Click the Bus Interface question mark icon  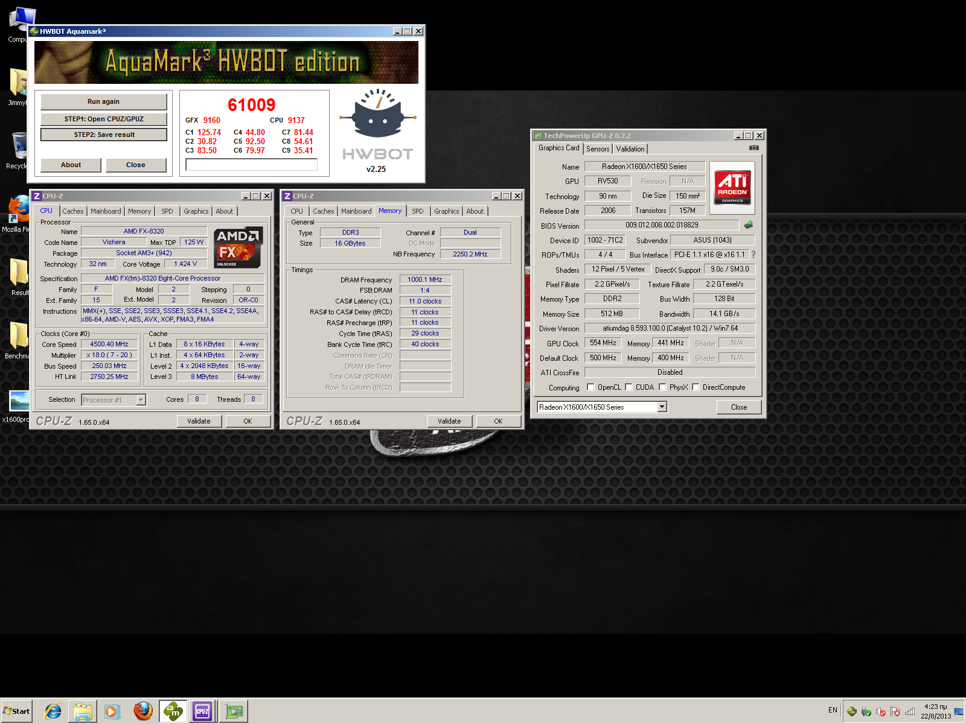[x=753, y=255]
